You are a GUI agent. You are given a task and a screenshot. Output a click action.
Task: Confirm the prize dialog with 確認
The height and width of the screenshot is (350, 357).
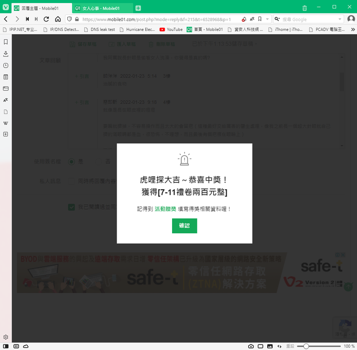(184, 226)
